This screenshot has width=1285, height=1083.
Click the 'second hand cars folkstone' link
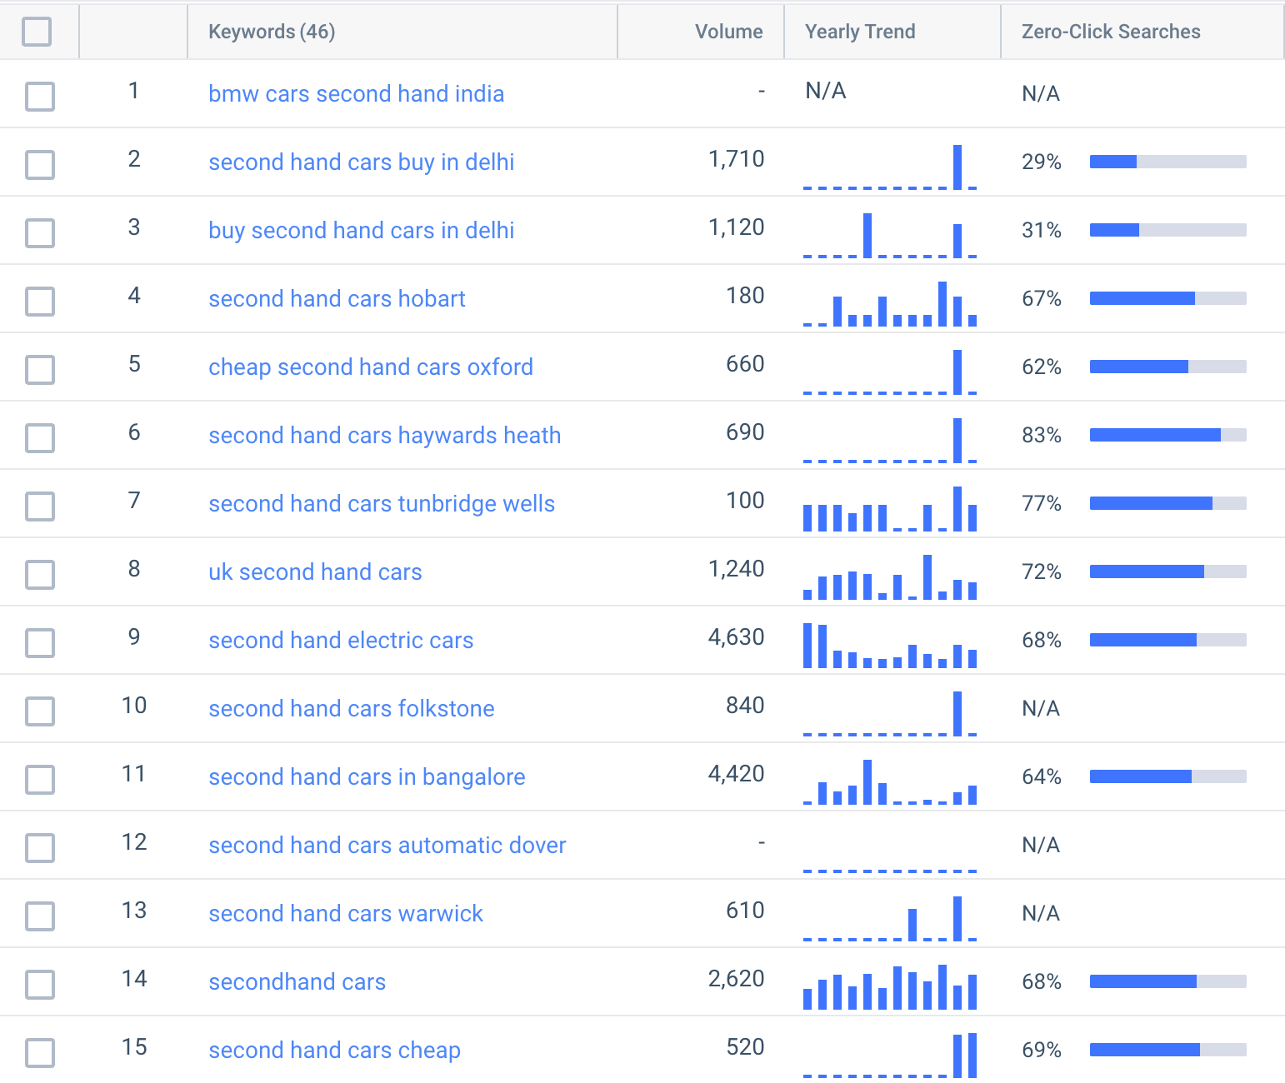[x=352, y=708]
